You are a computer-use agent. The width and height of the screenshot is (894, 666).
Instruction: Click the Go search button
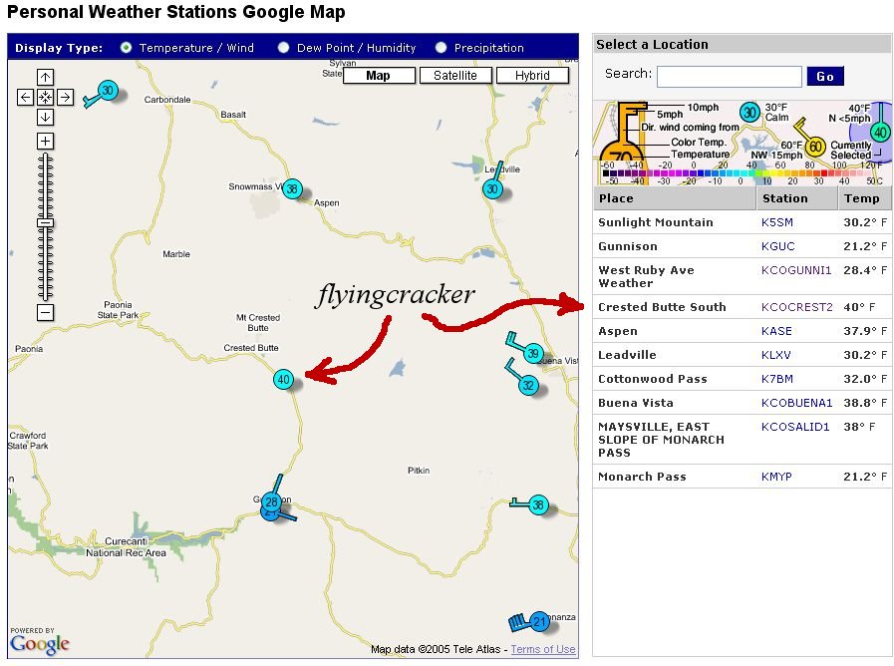(x=825, y=77)
